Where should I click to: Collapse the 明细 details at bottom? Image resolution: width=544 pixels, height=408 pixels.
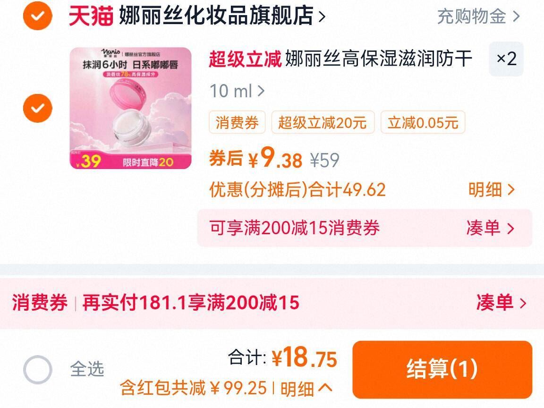(306, 389)
